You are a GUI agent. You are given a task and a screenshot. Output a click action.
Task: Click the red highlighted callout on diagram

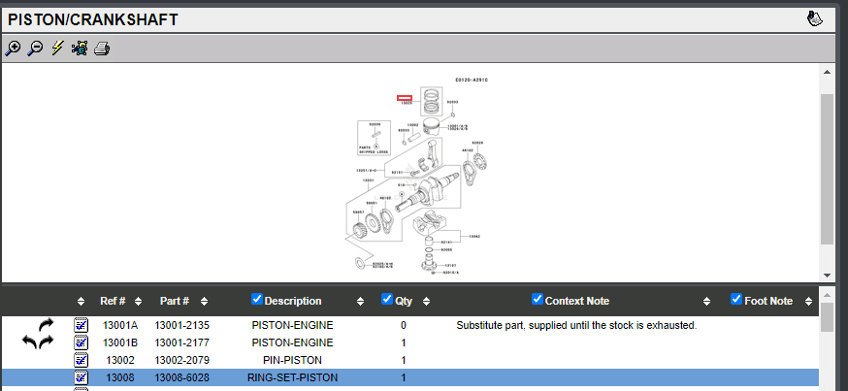406,97
